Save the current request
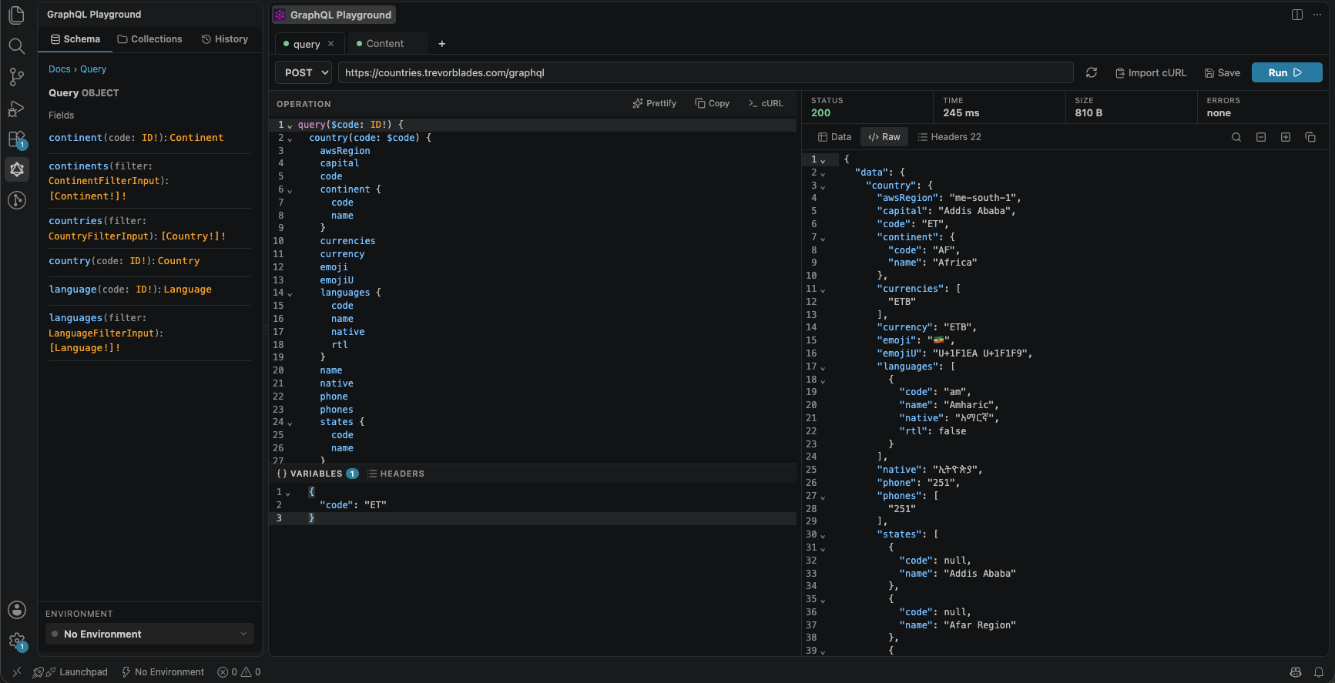Screen dimensions: 1335x683 point(1222,72)
